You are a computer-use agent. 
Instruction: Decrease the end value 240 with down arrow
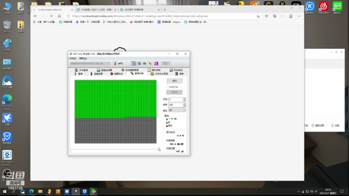click(x=184, y=106)
